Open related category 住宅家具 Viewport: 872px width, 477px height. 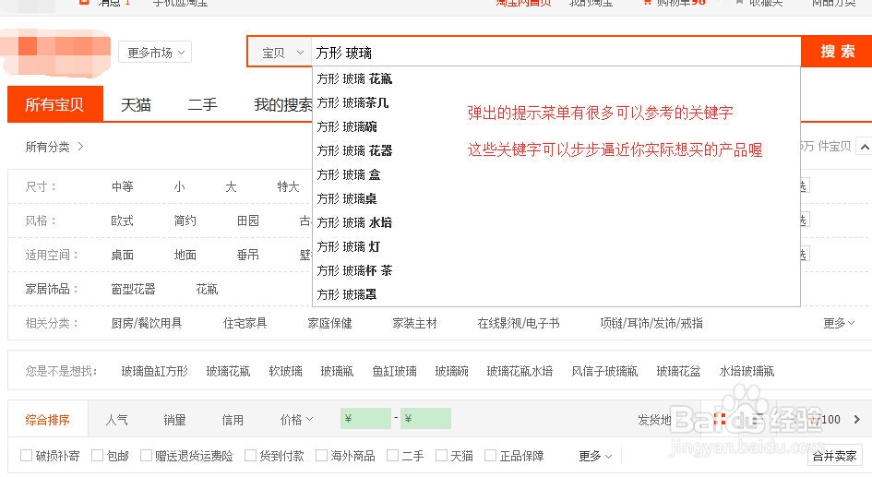(245, 323)
